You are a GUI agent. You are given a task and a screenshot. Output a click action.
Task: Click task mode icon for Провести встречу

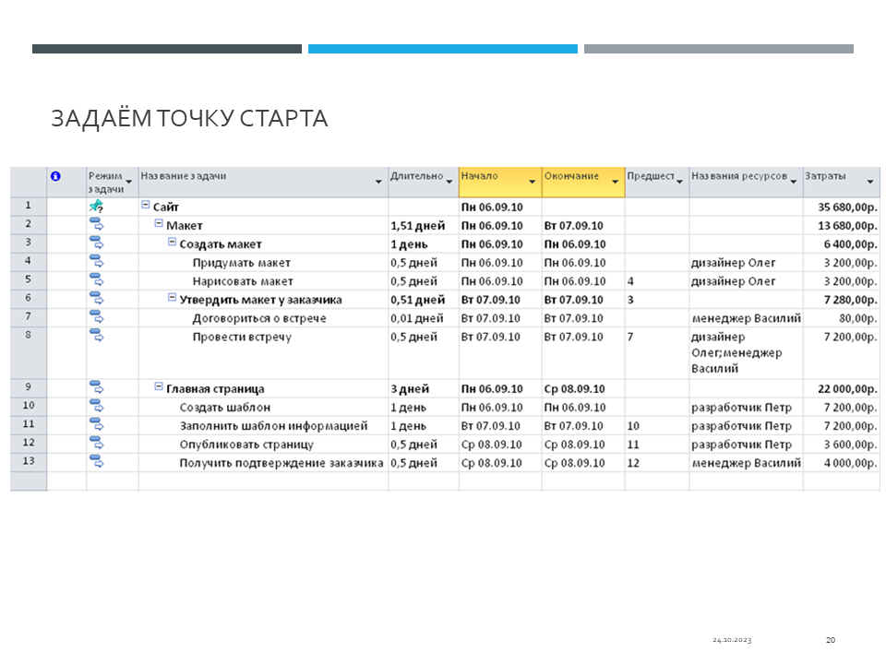click(x=97, y=336)
